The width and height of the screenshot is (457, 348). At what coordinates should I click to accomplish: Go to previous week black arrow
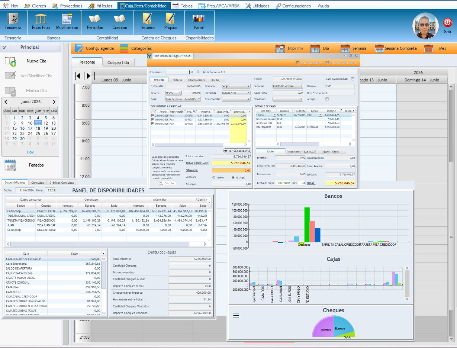click(x=80, y=76)
